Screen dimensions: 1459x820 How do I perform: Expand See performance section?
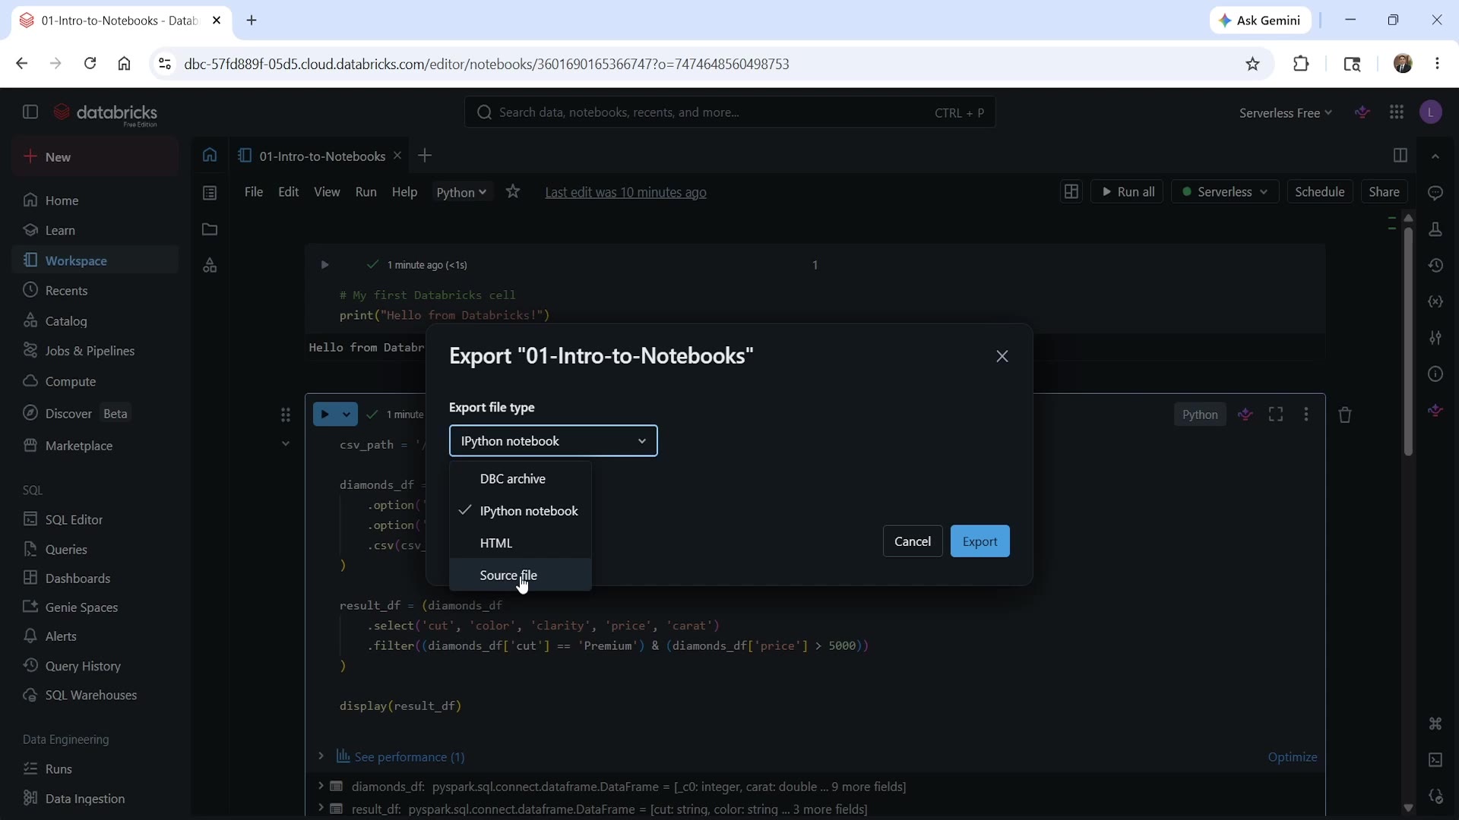click(x=321, y=756)
